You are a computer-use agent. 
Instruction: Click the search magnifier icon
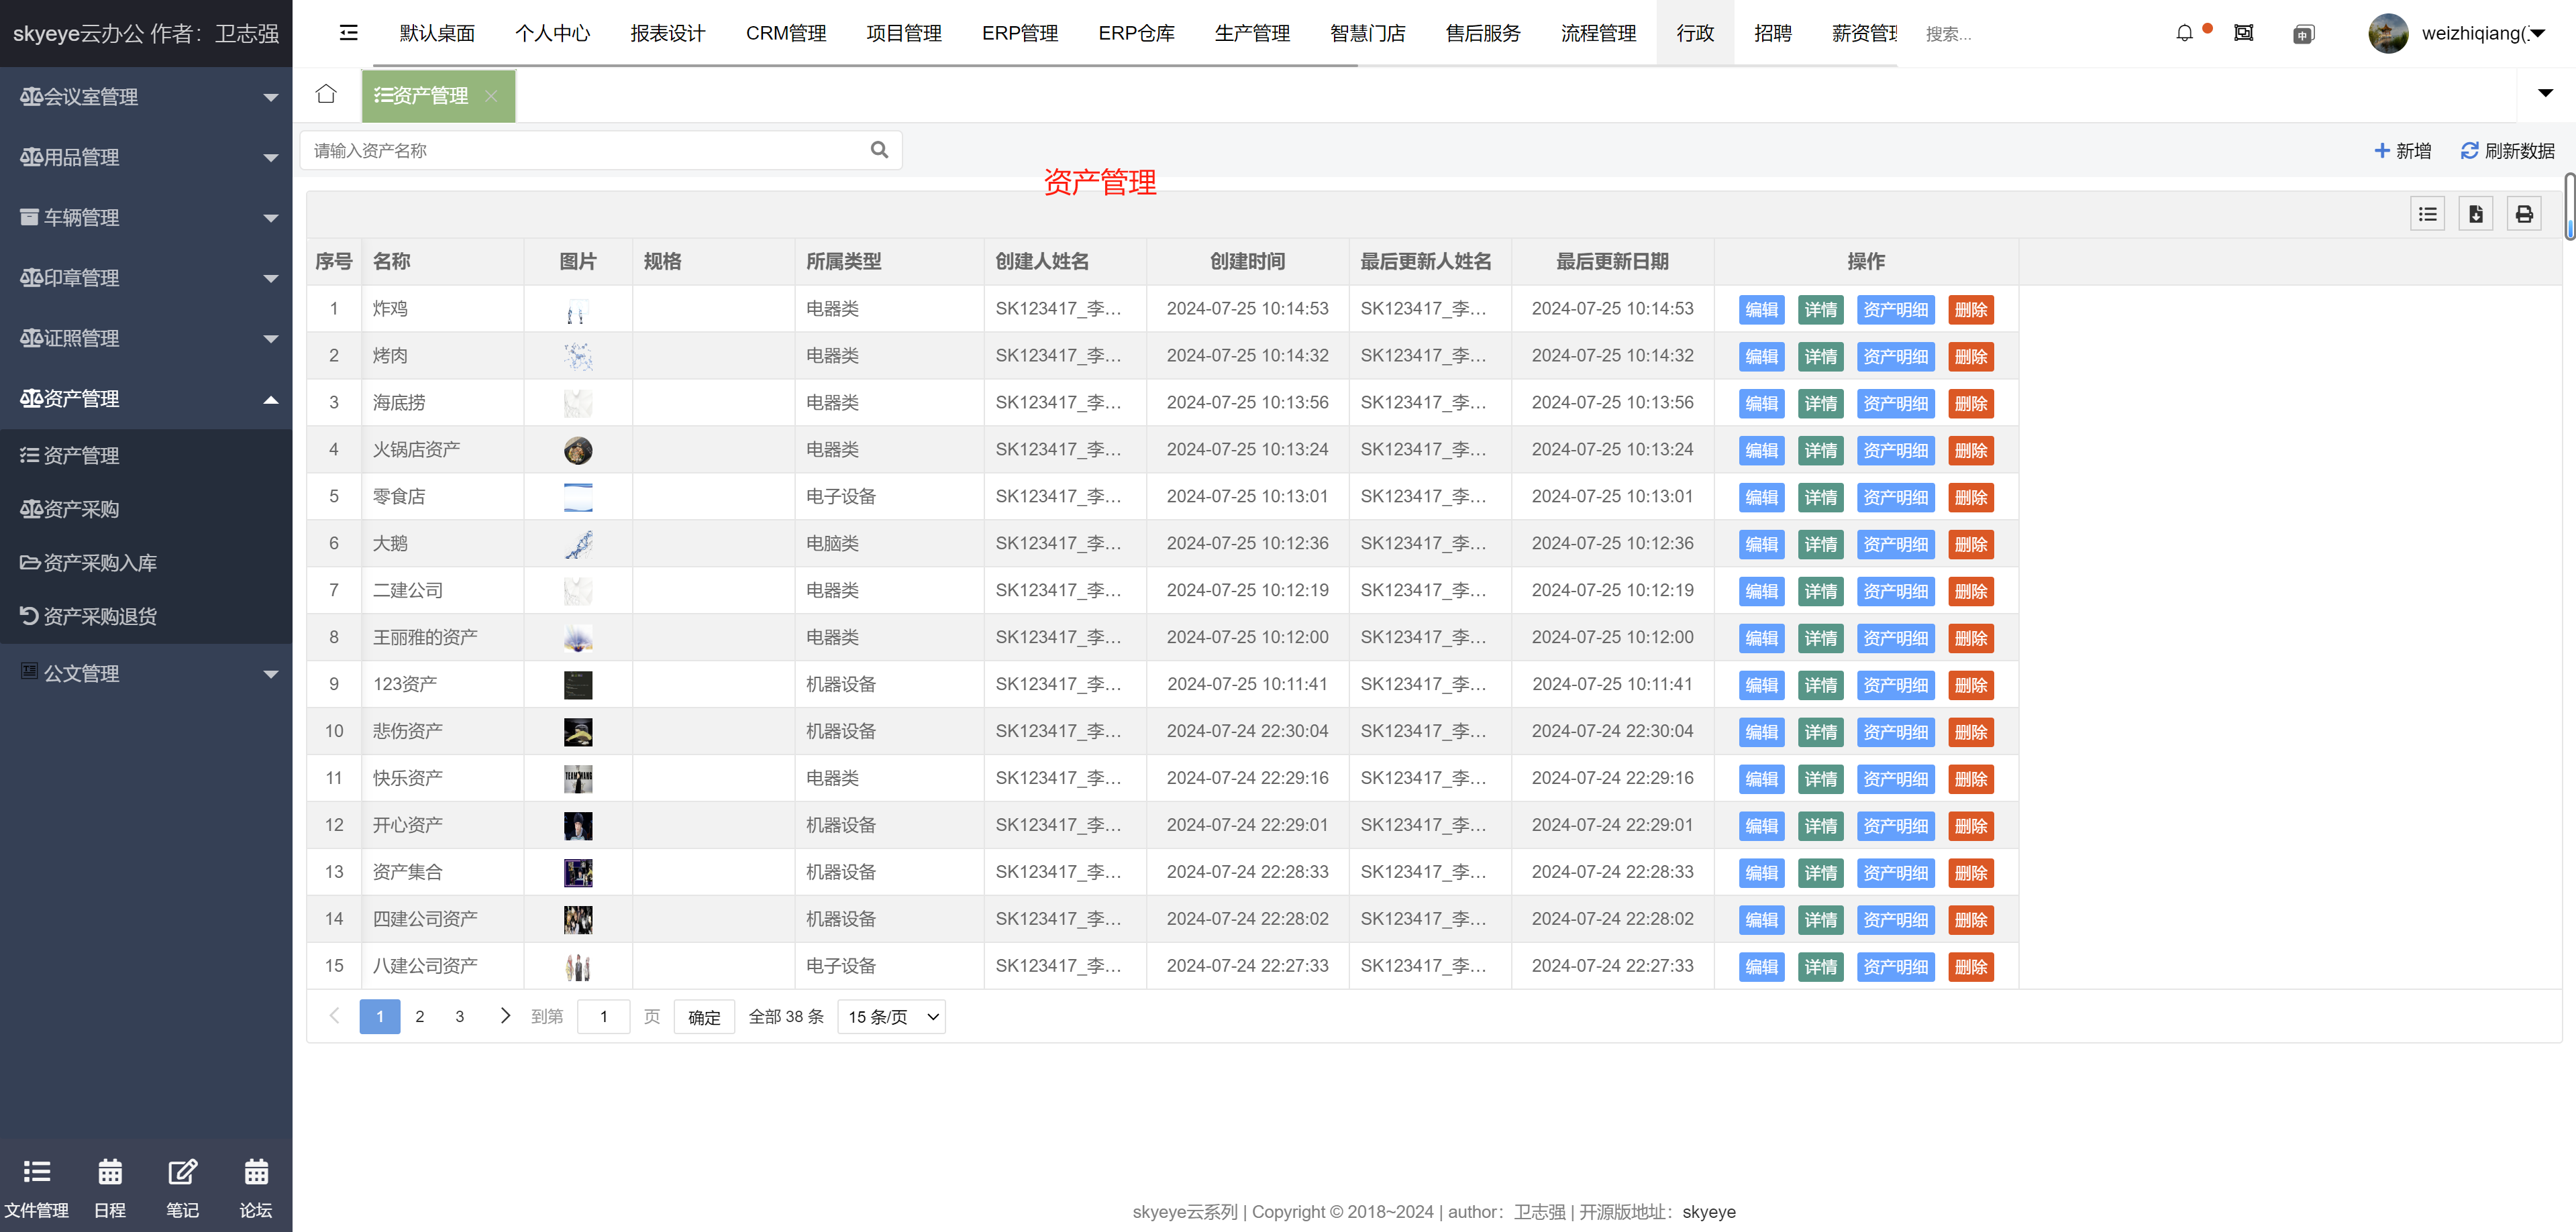pos(879,150)
